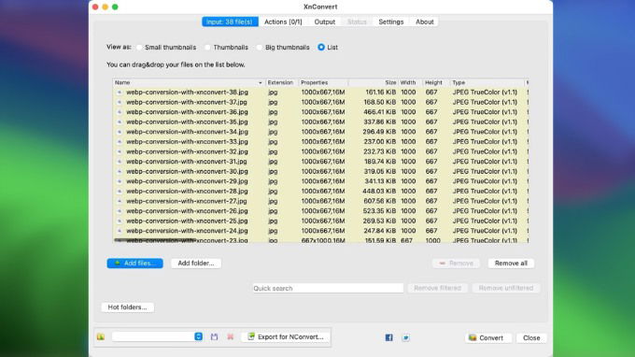Click the save preset floppy icon
This screenshot has width=635, height=357.
(214, 337)
